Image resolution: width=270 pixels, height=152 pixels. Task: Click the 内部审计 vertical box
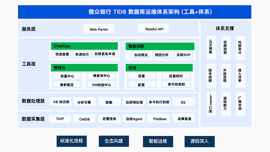click(241, 48)
